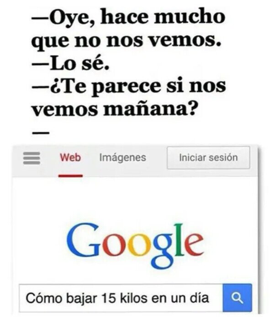Click the 'vemos mañana?' text line
This screenshot has height=322, width=274.
pos(114,109)
